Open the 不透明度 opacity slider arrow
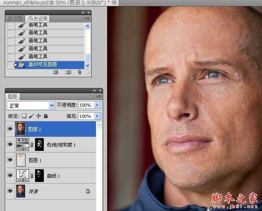 pyautogui.click(x=98, y=105)
